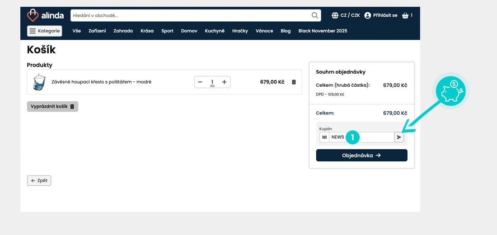Click the search magnifier icon
497x235 pixels.
(315, 15)
